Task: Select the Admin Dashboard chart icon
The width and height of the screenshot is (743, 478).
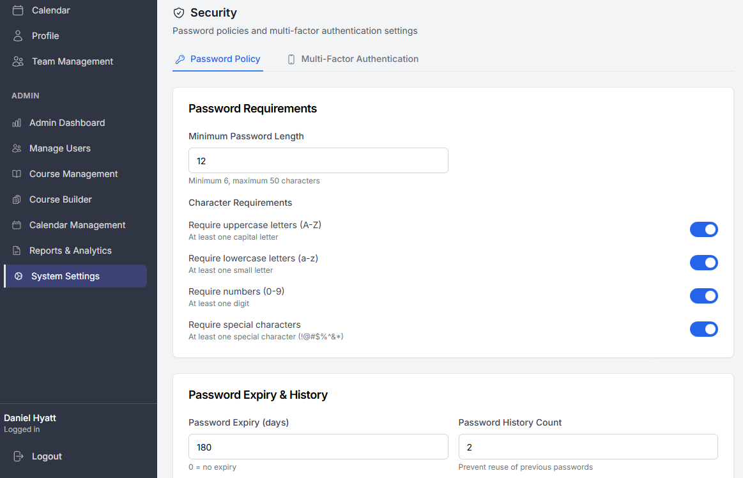Action: [15, 123]
